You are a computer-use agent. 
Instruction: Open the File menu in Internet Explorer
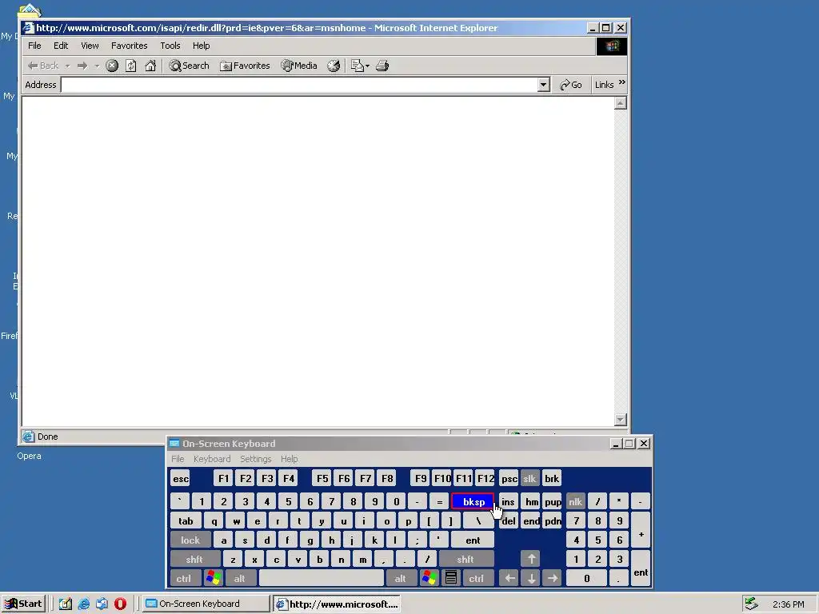34,46
